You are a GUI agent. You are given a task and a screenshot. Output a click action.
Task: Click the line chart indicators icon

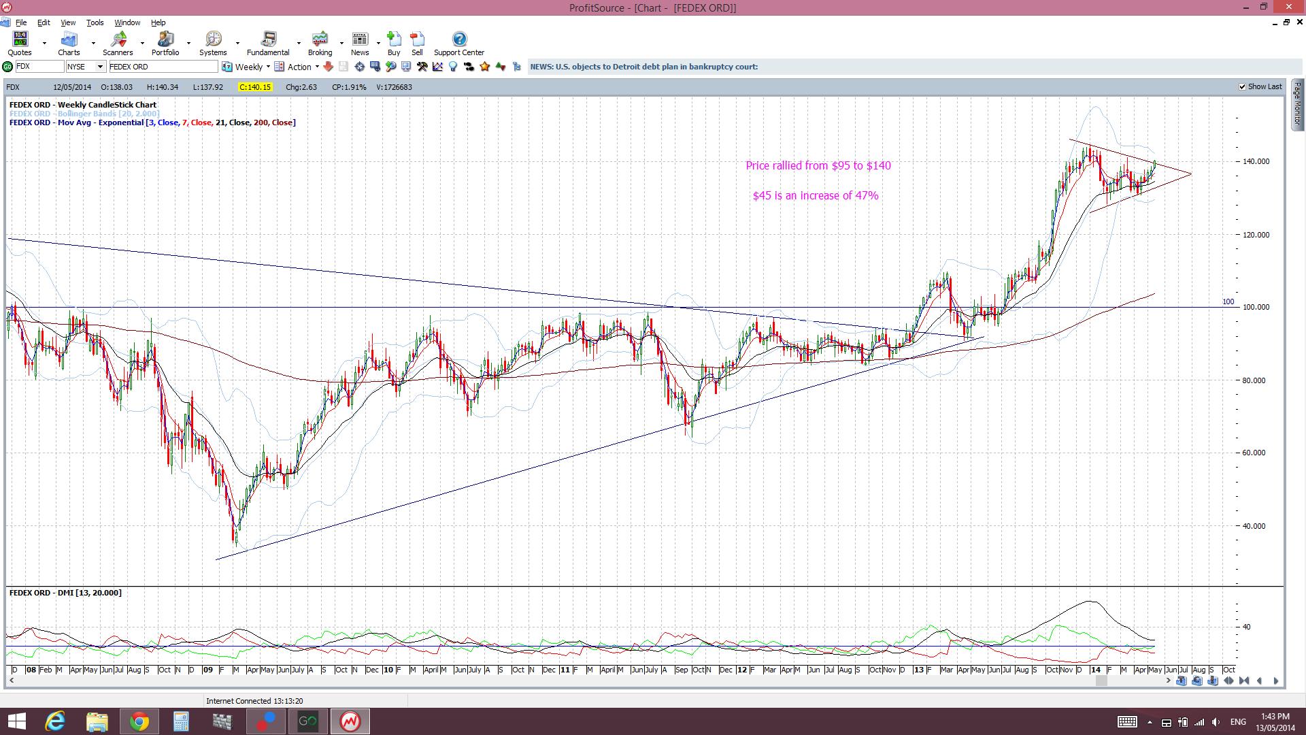437,67
